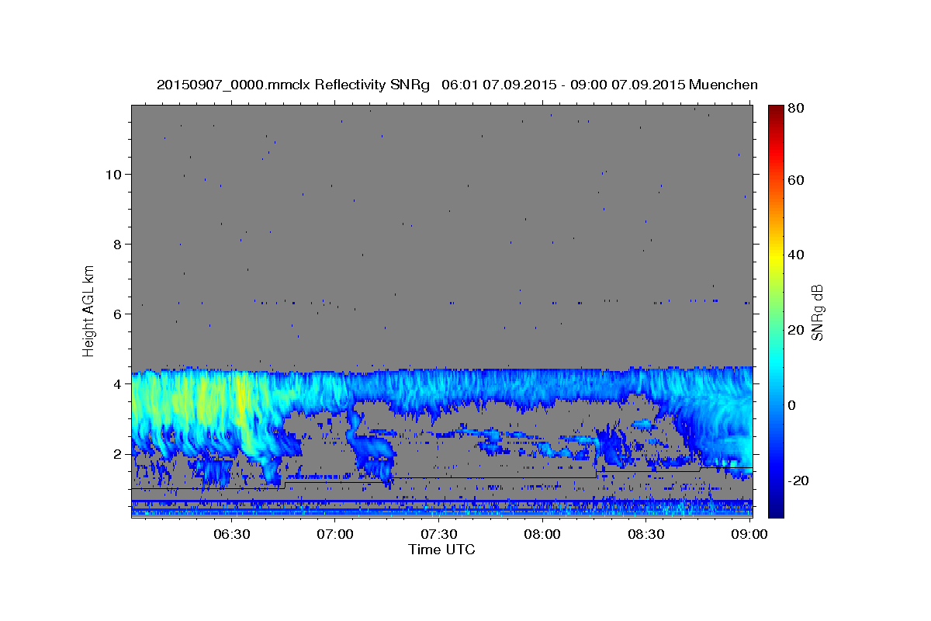The image size is (931, 621).
Task: Click the plot title text beginning 20150907_0000.mmclx
Action: [457, 85]
